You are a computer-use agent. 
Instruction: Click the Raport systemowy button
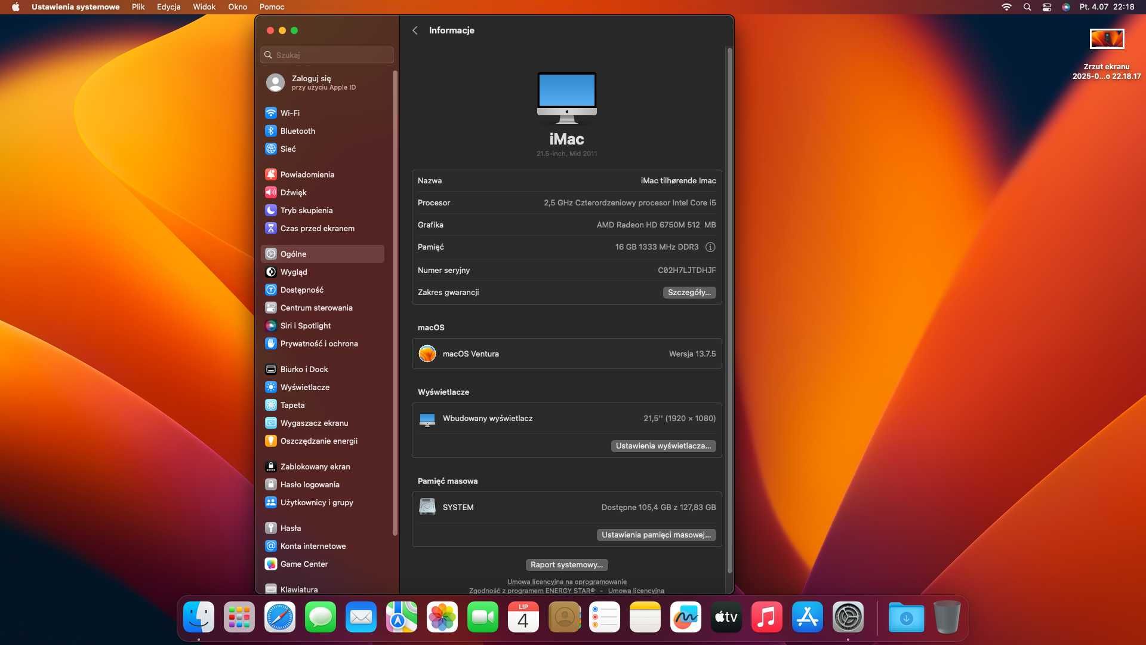tap(566, 565)
